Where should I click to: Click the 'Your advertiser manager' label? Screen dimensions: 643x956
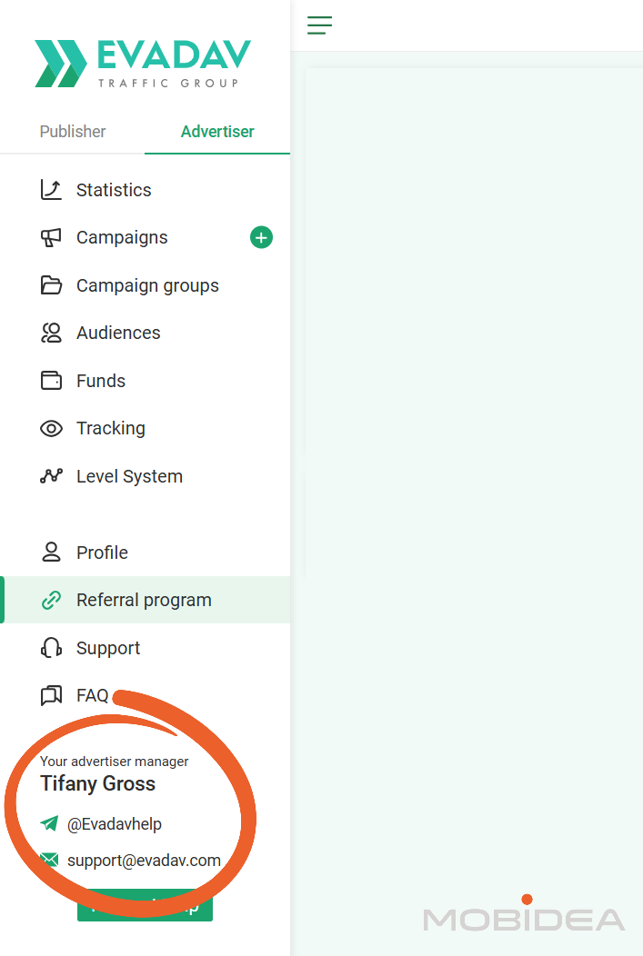(x=114, y=761)
